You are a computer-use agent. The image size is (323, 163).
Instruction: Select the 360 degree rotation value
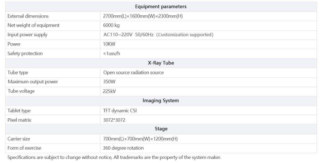click(x=123, y=148)
